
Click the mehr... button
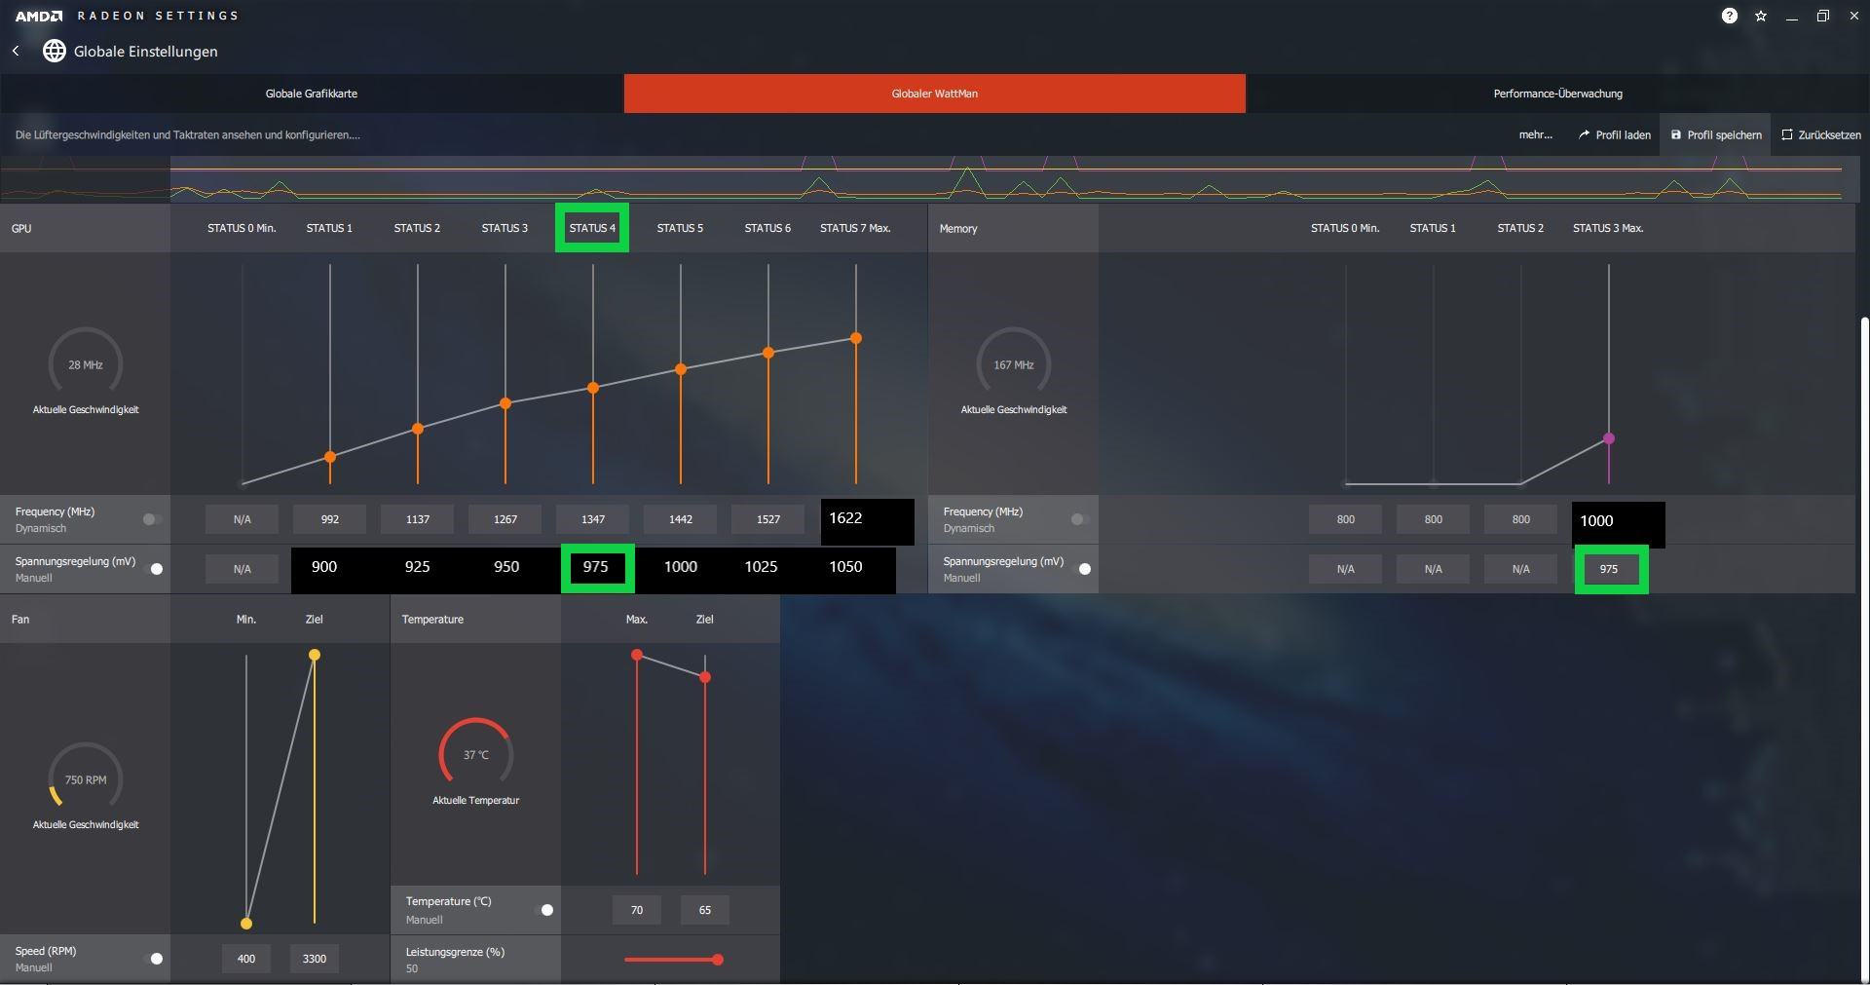coord(1536,135)
